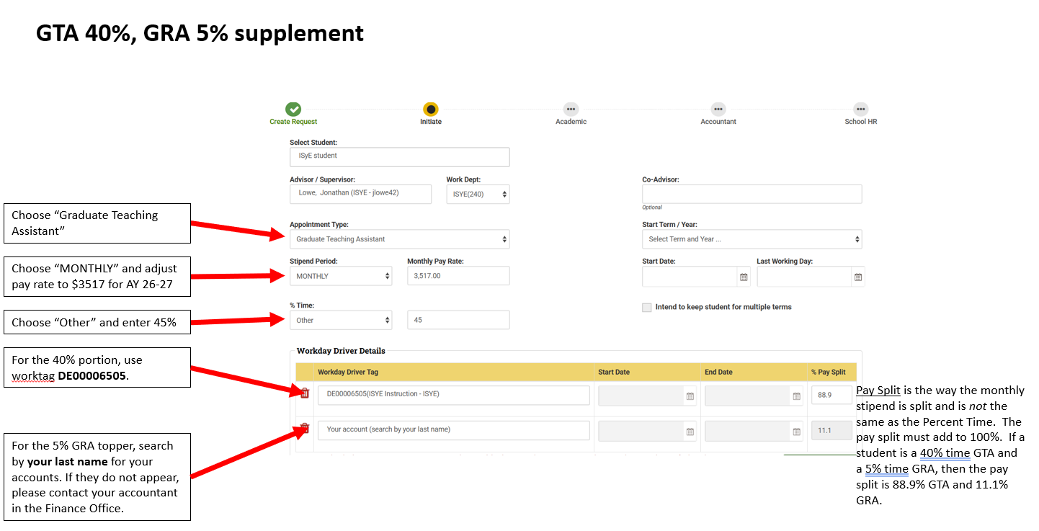Open the Last Working Day calendar icon
This screenshot has height=531, width=1039.
857,277
